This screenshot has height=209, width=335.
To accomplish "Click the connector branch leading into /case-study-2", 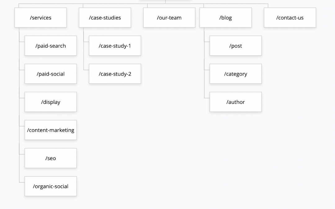I will click(86, 70).
